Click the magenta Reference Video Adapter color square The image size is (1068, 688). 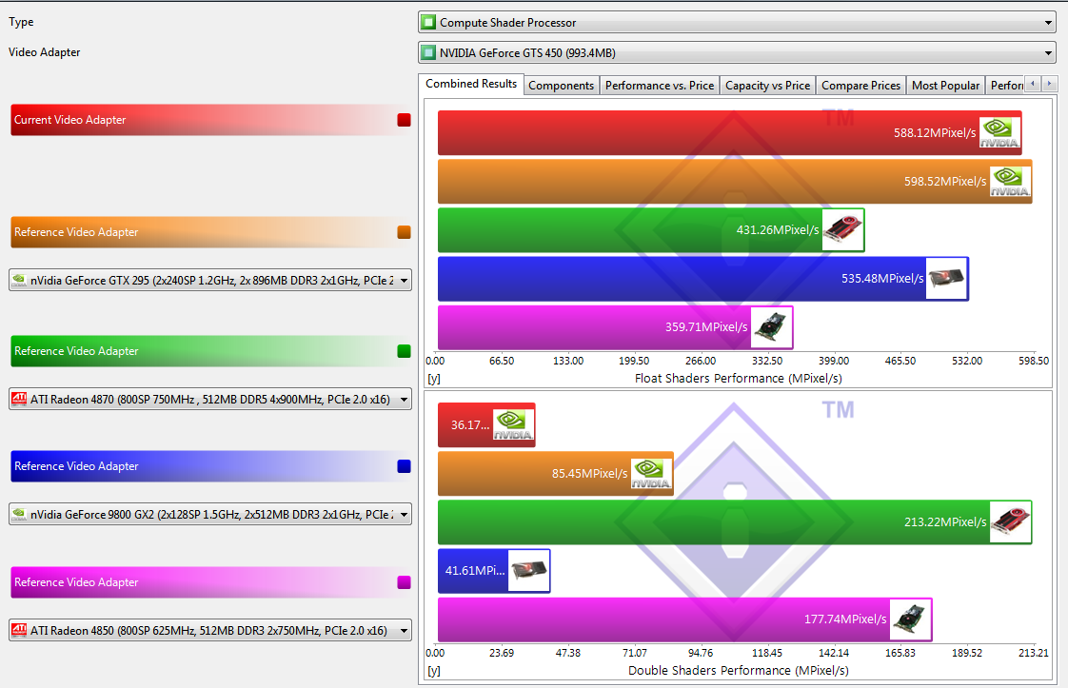point(404,582)
